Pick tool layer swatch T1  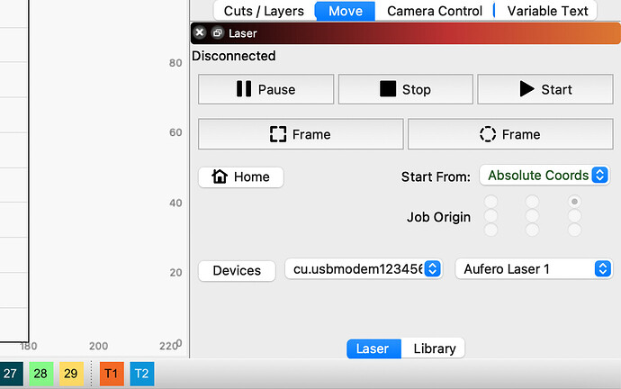[112, 374]
